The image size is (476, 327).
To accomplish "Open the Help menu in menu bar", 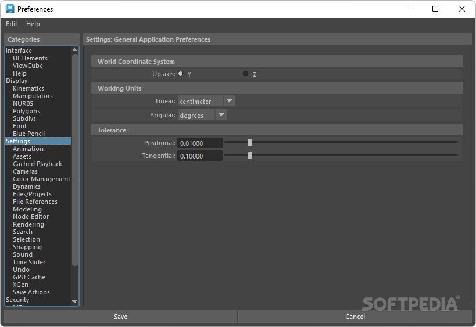I will click(33, 24).
